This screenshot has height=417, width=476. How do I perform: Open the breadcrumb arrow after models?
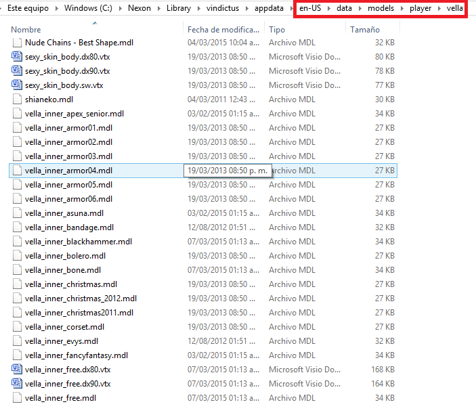pos(402,9)
